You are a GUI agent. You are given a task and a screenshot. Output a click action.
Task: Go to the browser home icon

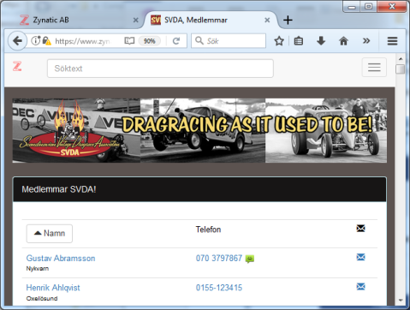pos(343,41)
